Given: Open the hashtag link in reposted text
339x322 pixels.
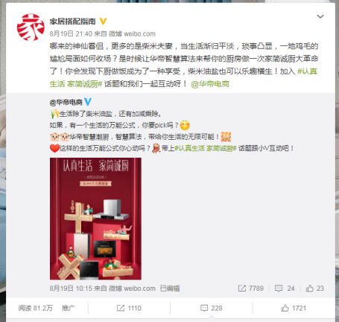Looking at the screenshot, I should [205, 149].
